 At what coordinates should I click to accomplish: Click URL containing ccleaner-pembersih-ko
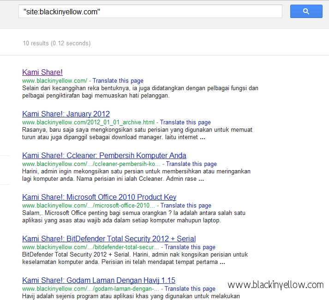[91, 164]
